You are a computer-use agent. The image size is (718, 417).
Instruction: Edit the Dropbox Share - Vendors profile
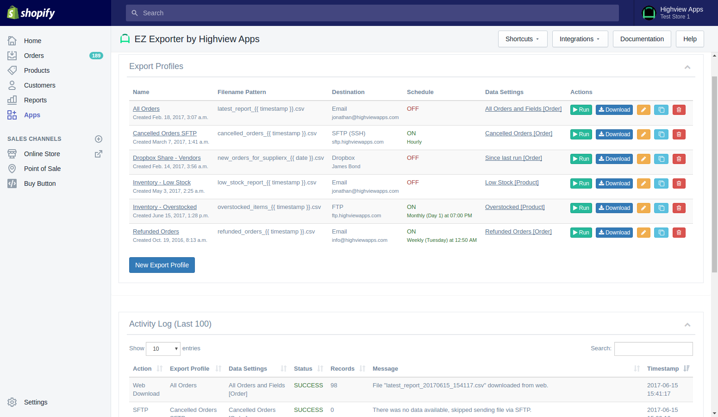point(643,159)
